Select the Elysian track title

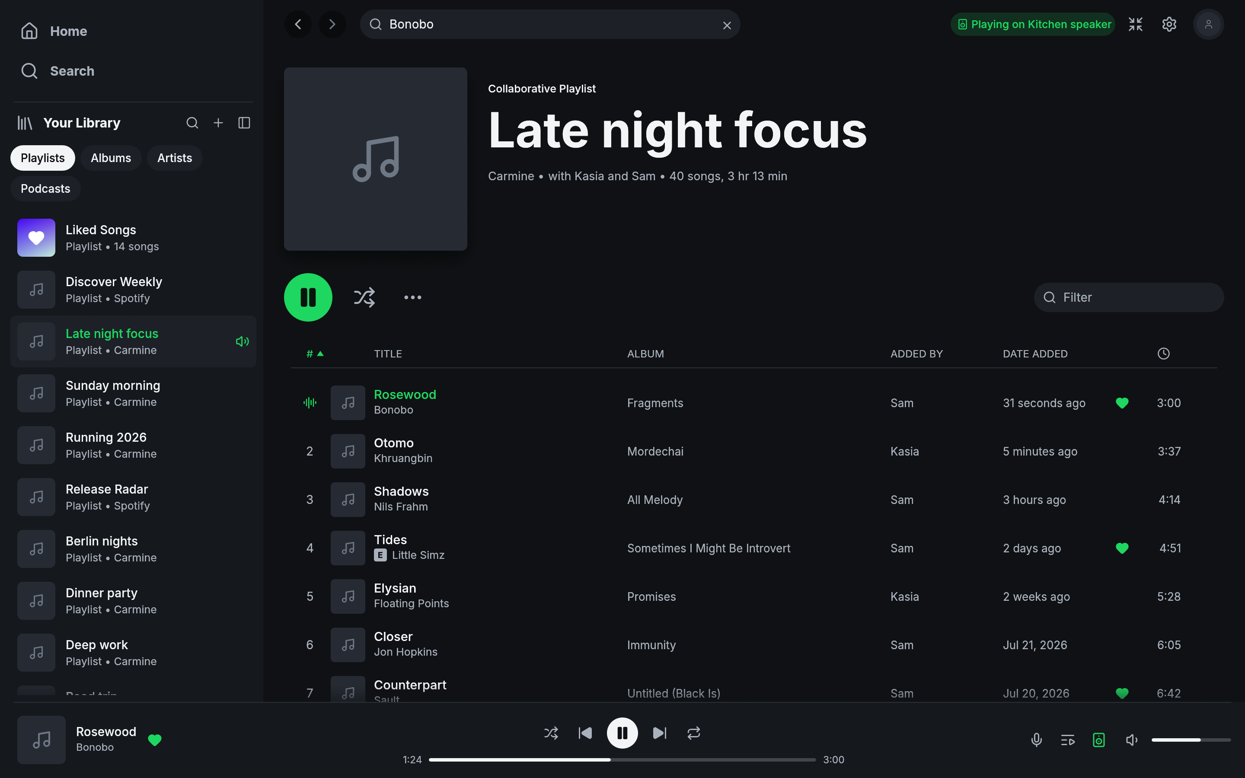pyautogui.click(x=395, y=588)
